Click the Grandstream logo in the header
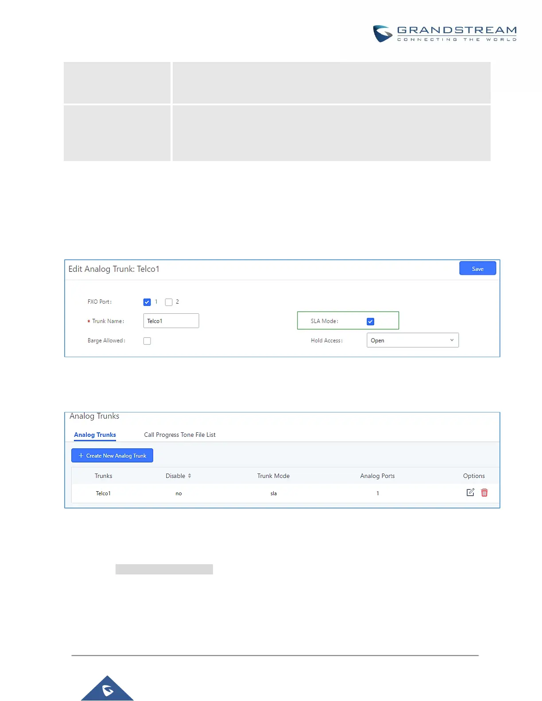The image size is (542, 701). pos(445,34)
